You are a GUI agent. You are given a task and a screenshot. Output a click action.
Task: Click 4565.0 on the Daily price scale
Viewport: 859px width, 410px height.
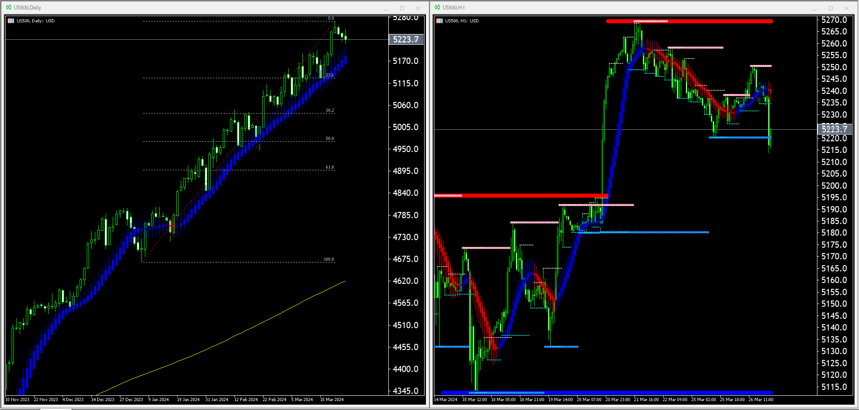(x=406, y=303)
